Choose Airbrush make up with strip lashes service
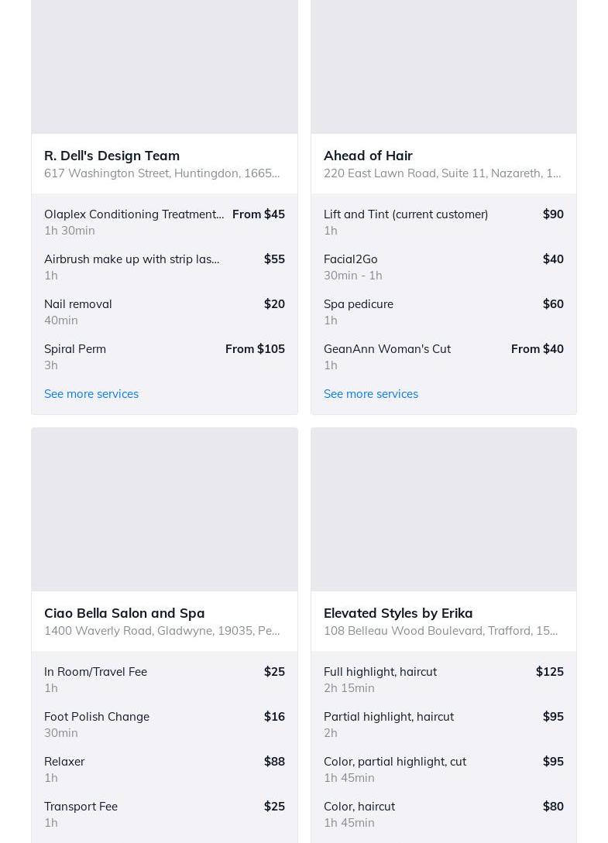This screenshot has width=608, height=843. click(x=132, y=259)
